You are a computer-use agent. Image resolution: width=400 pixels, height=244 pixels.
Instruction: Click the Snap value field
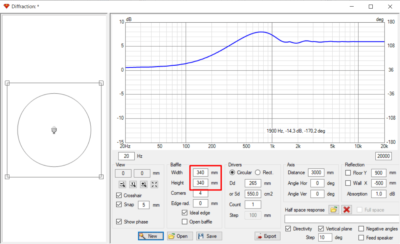click(x=144, y=205)
